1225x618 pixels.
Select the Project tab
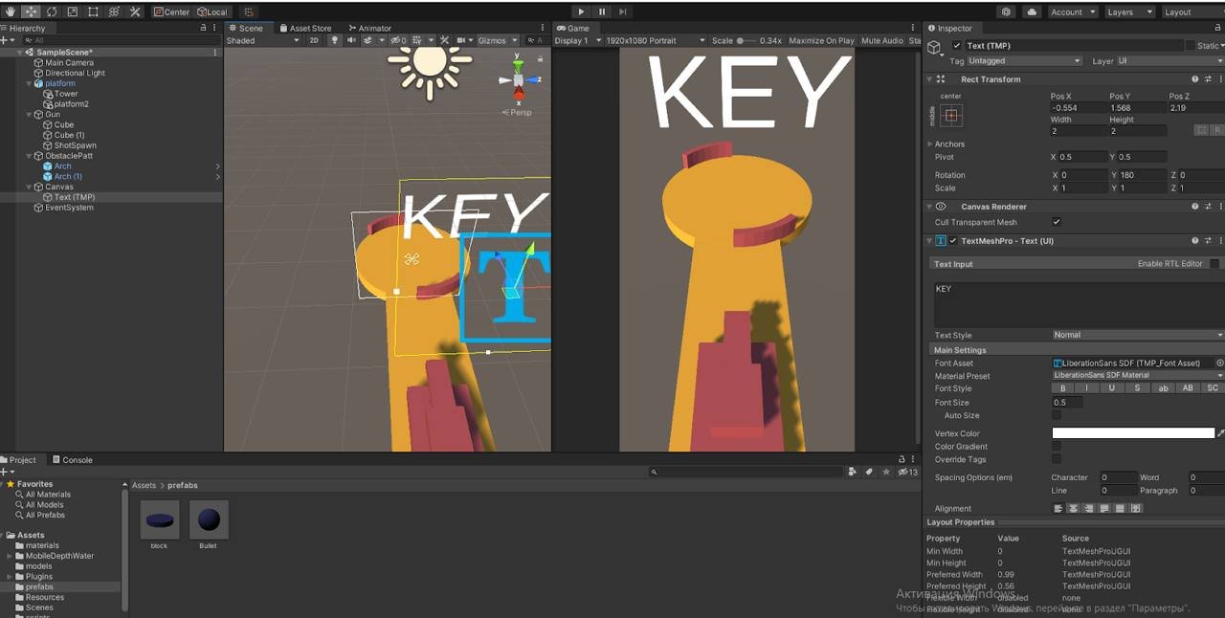click(x=18, y=460)
